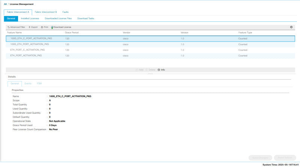Click the No Peer comparison value

click(x=53, y=129)
